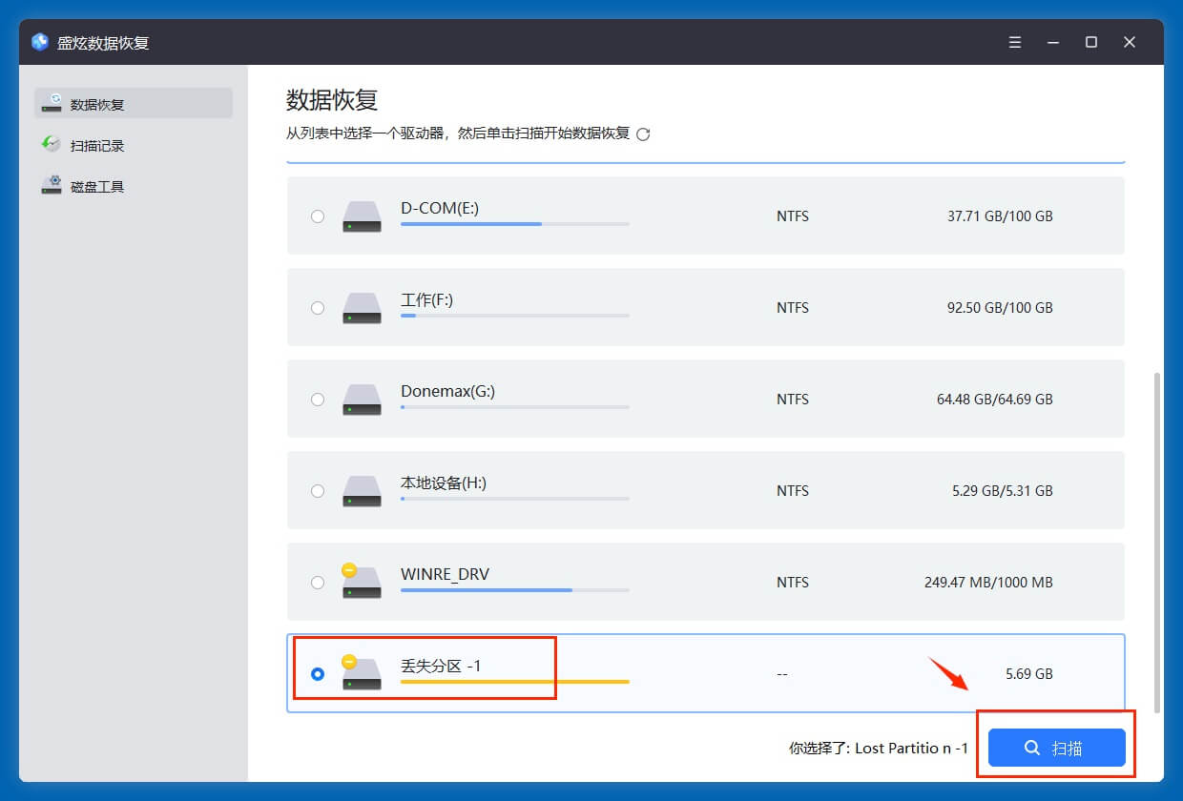Viewport: 1183px width, 801px height.
Task: Choose the WINRE_DRV radio button
Action: pyautogui.click(x=318, y=583)
